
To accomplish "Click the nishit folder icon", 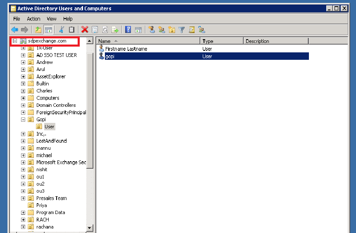I will (x=31, y=169).
